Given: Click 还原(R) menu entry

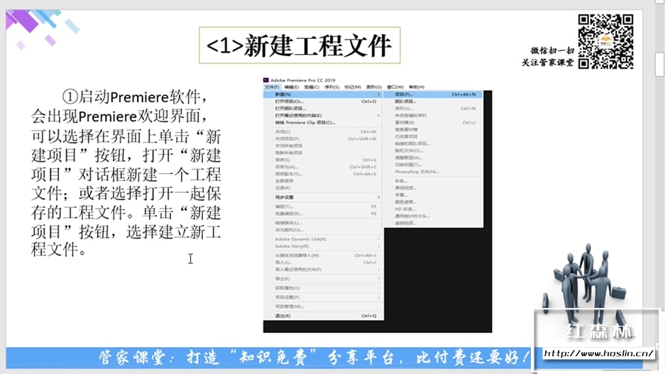Looking at the screenshot, I should [x=324, y=188].
